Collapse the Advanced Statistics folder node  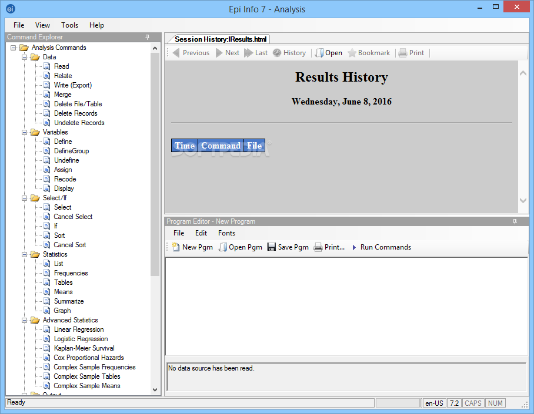click(25, 320)
